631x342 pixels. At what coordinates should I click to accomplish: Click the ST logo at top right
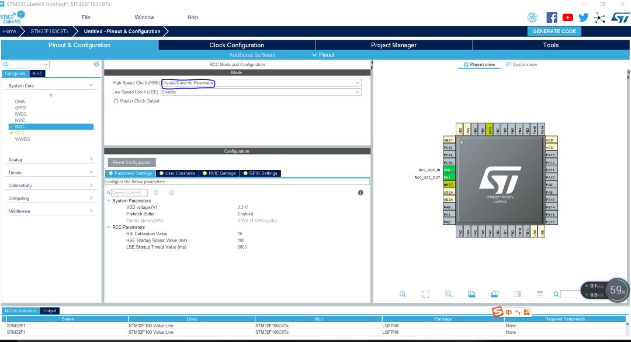[620, 18]
